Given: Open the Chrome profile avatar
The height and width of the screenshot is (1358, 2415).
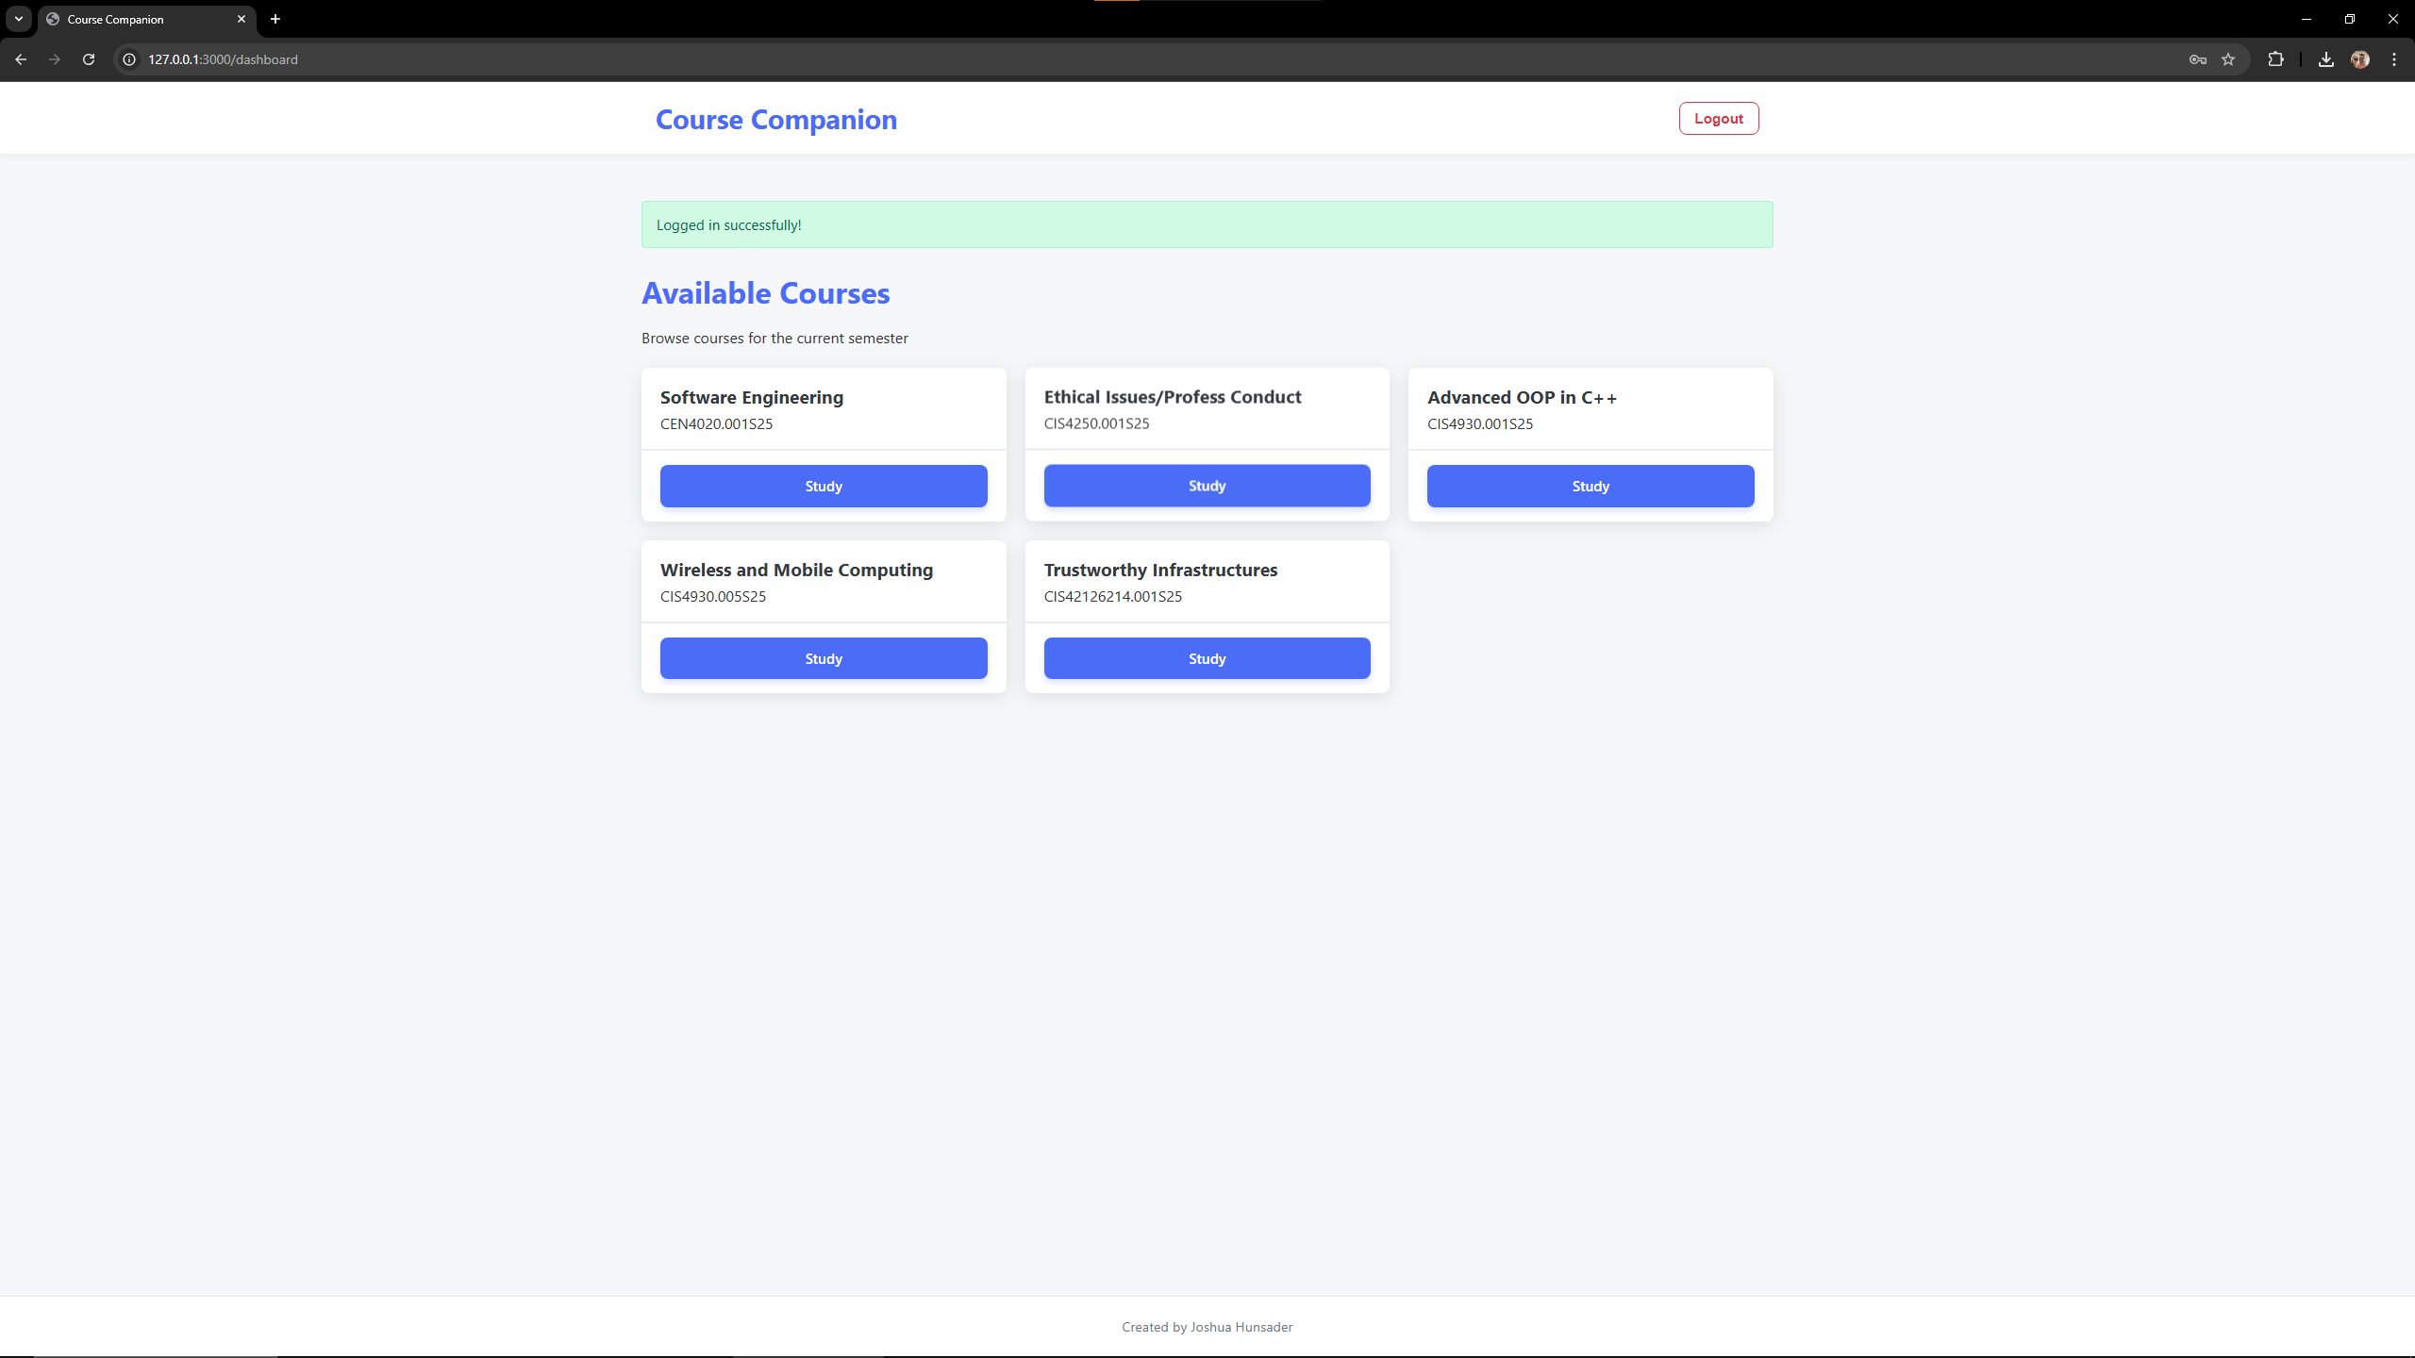Looking at the screenshot, I should click(2359, 59).
